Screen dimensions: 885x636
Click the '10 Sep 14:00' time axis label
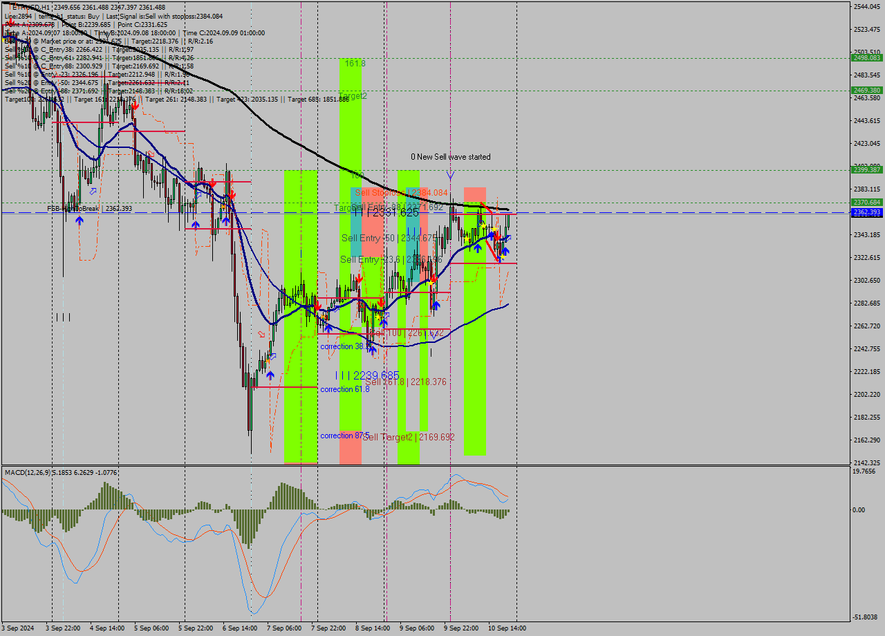507,628
